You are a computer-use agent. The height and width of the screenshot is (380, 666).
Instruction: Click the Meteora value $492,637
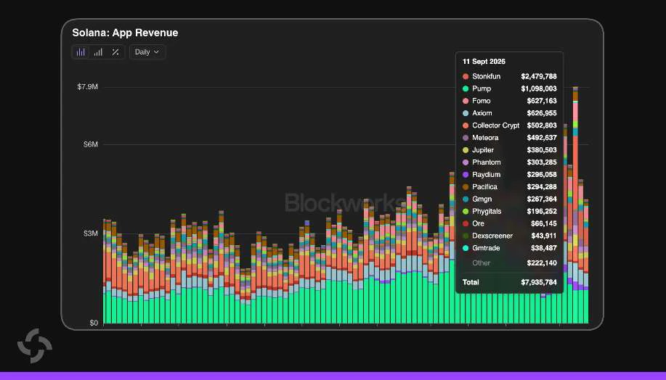pos(542,138)
